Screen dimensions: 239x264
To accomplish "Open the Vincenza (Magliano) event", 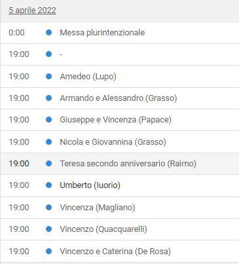I will click(98, 207).
